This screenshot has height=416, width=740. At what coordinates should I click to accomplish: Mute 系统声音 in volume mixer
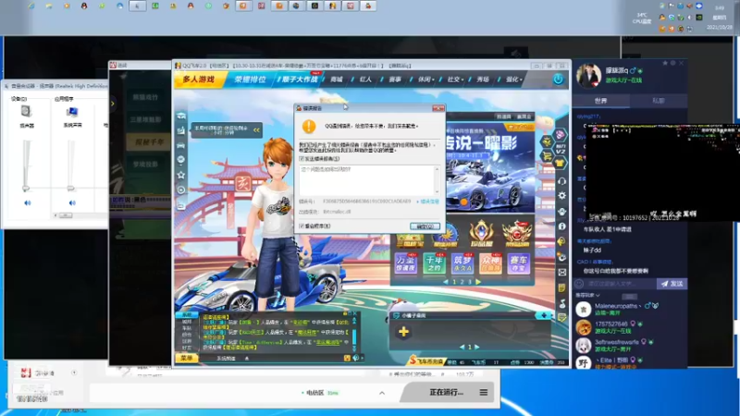[72, 202]
